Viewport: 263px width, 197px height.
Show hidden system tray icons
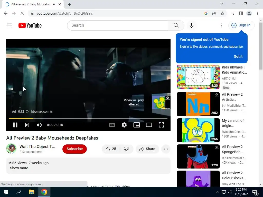point(217,192)
